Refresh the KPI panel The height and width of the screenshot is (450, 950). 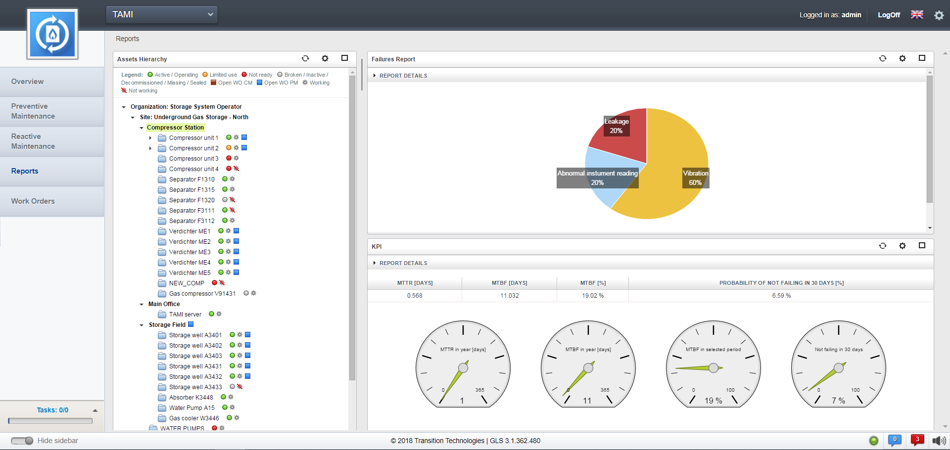click(882, 246)
